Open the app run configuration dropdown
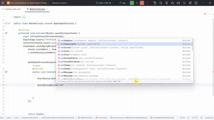This screenshot has height=120, width=214. pos(123,3)
